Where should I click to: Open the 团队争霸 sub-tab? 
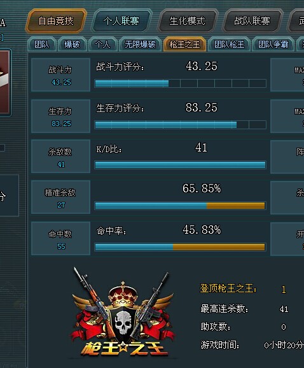click(273, 44)
